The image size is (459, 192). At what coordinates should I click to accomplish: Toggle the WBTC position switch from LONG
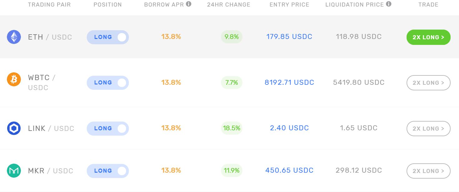[121, 83]
